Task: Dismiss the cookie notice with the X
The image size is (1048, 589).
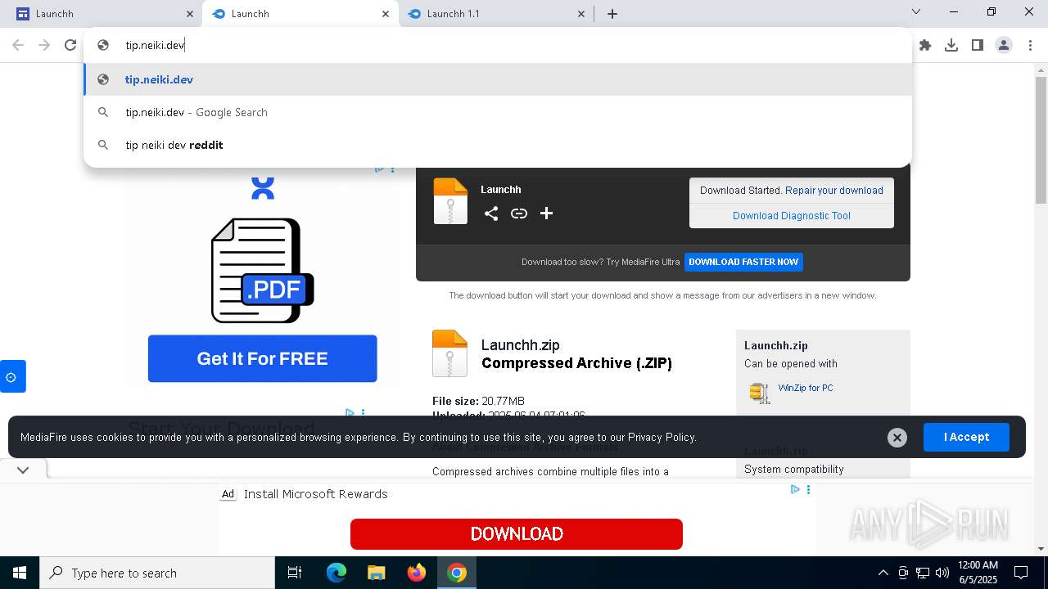Action: pos(897,438)
